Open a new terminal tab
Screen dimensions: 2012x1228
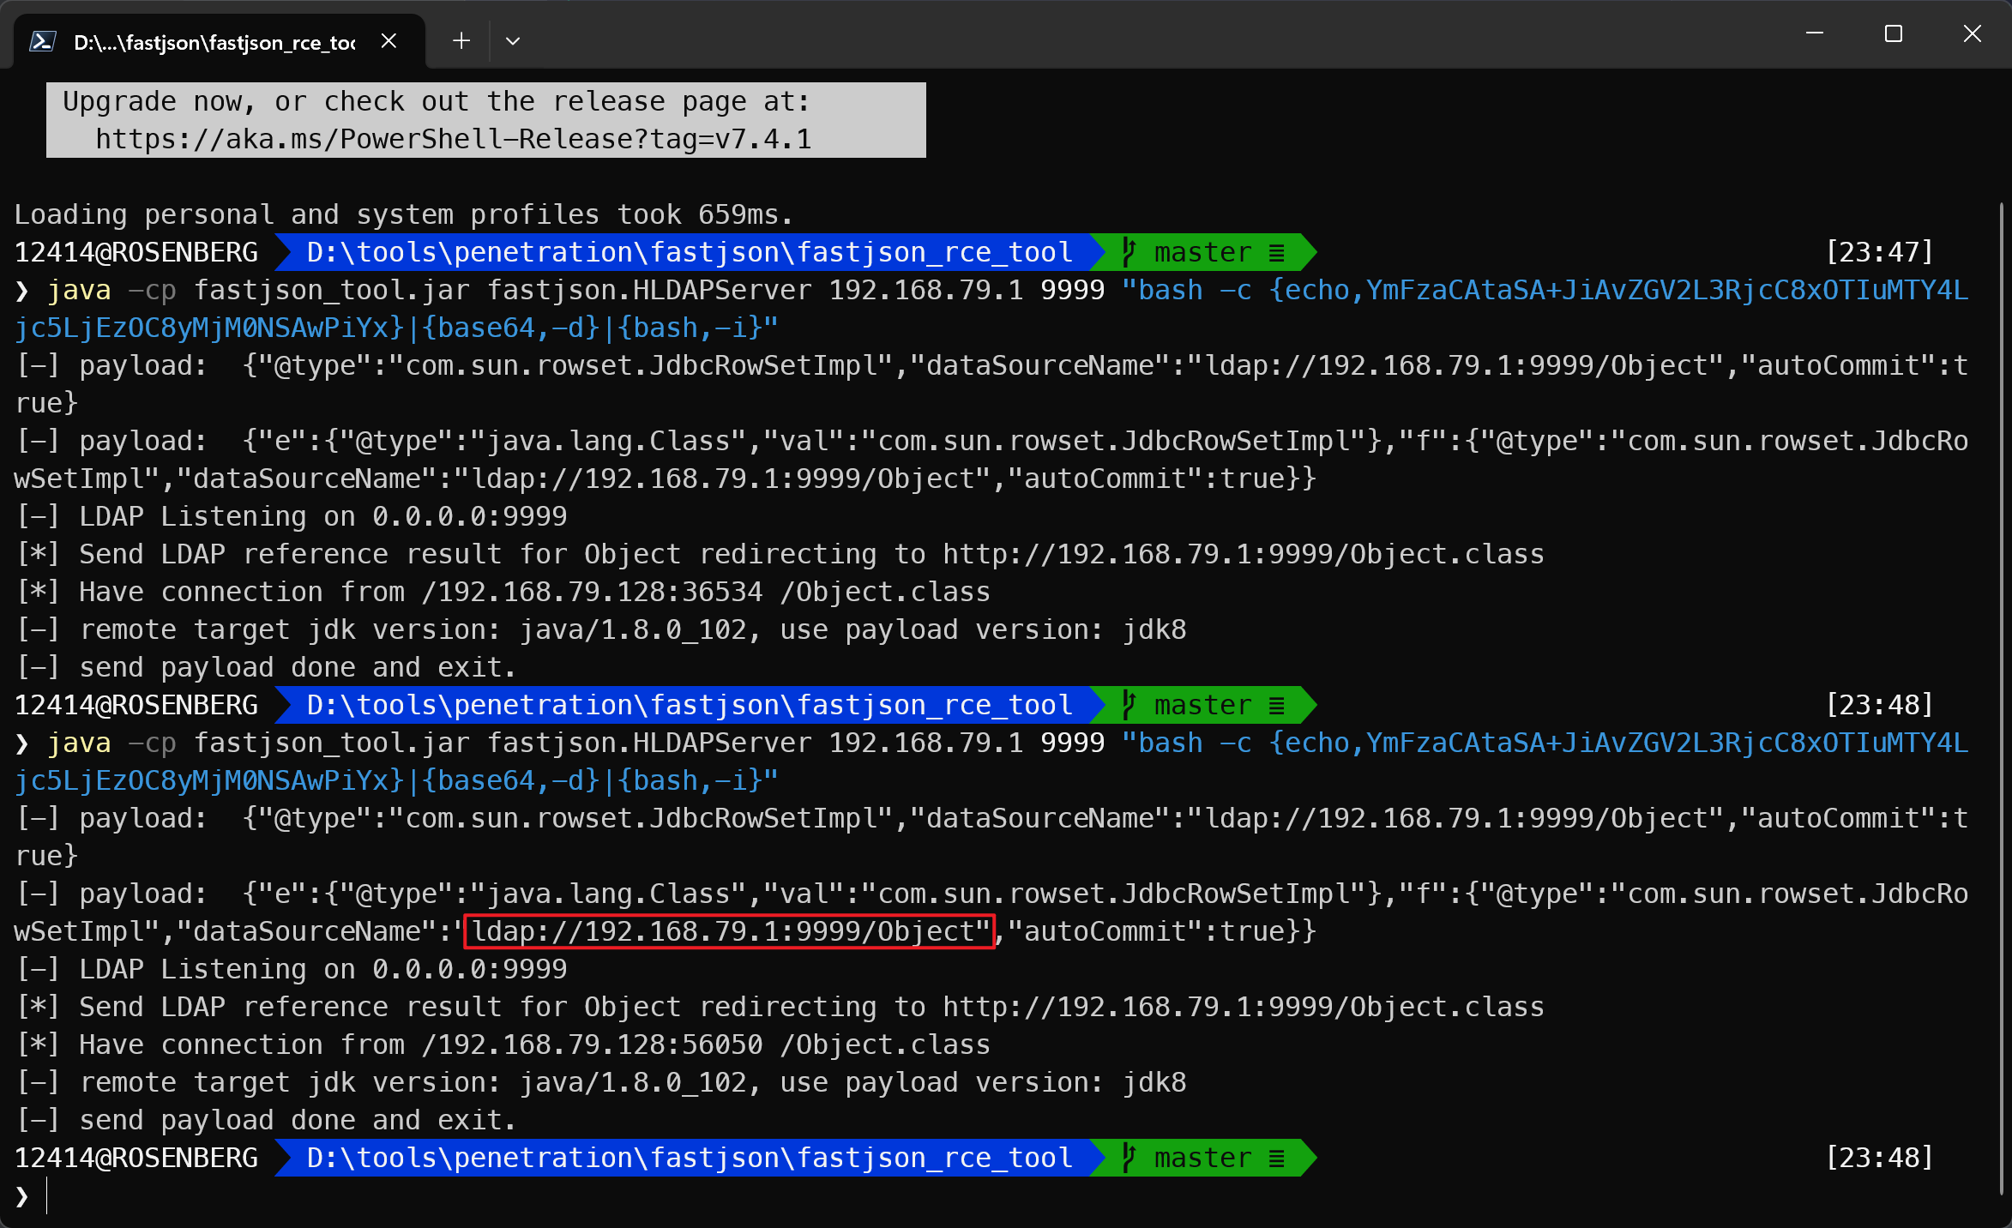point(461,41)
